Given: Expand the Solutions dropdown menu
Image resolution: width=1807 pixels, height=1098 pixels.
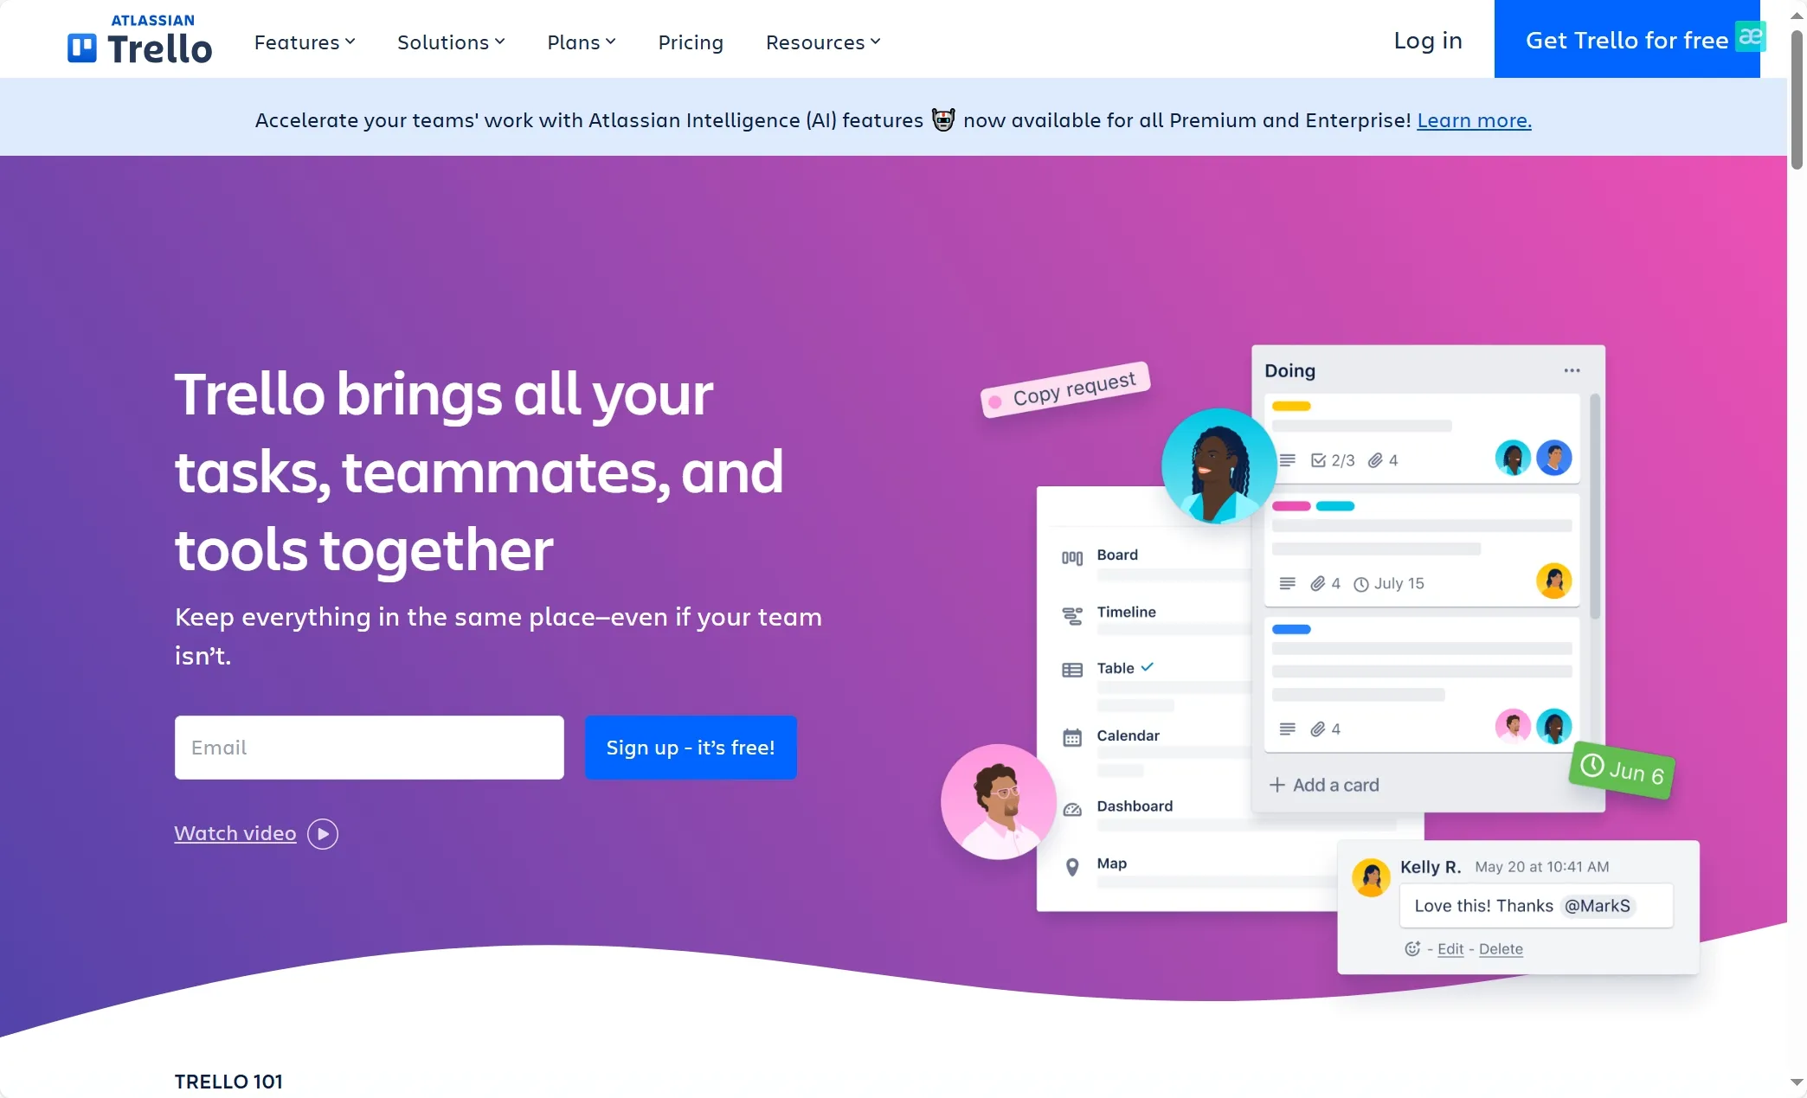Looking at the screenshot, I should tap(451, 40).
